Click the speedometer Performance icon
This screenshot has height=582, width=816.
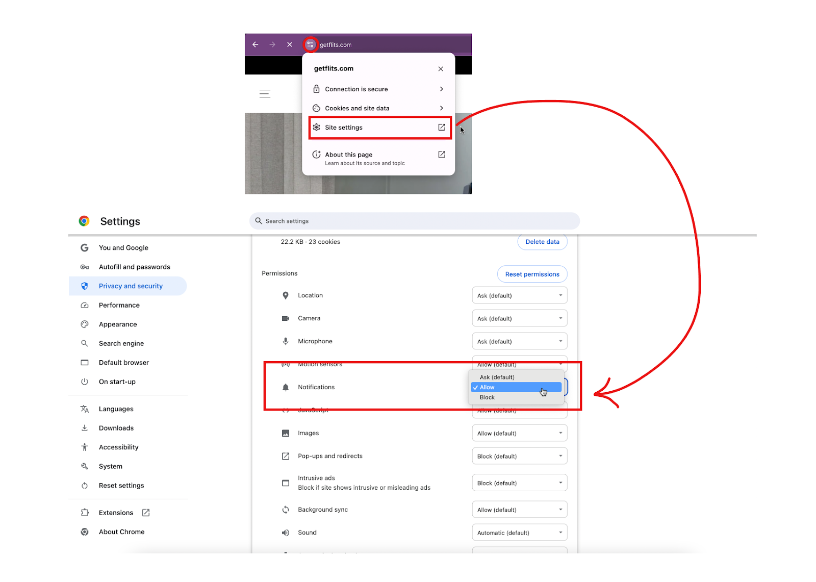85,305
